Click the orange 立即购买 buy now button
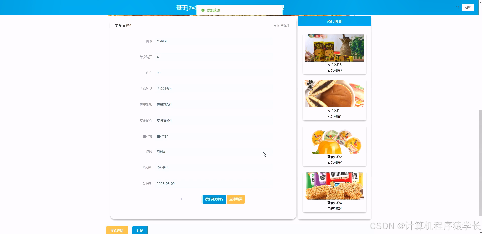Screen dimensions: 482x234 click(235, 199)
